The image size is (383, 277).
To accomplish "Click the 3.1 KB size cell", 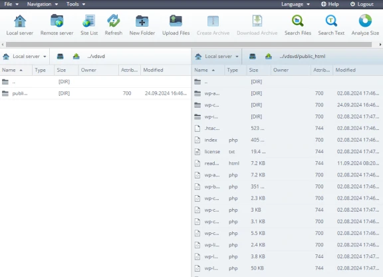I will 258,222.
